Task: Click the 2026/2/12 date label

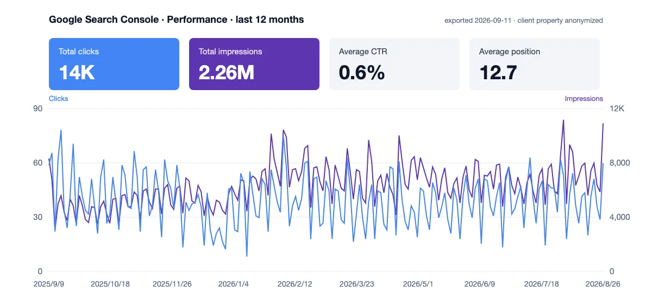Action: (x=295, y=284)
